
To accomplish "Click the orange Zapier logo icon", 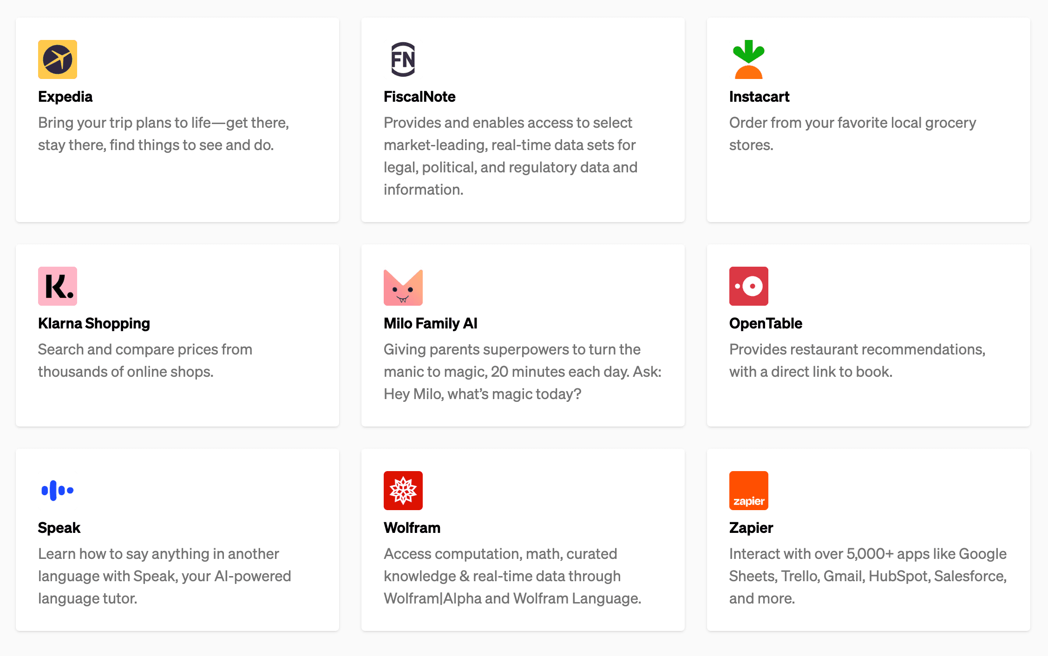I will pyautogui.click(x=748, y=491).
